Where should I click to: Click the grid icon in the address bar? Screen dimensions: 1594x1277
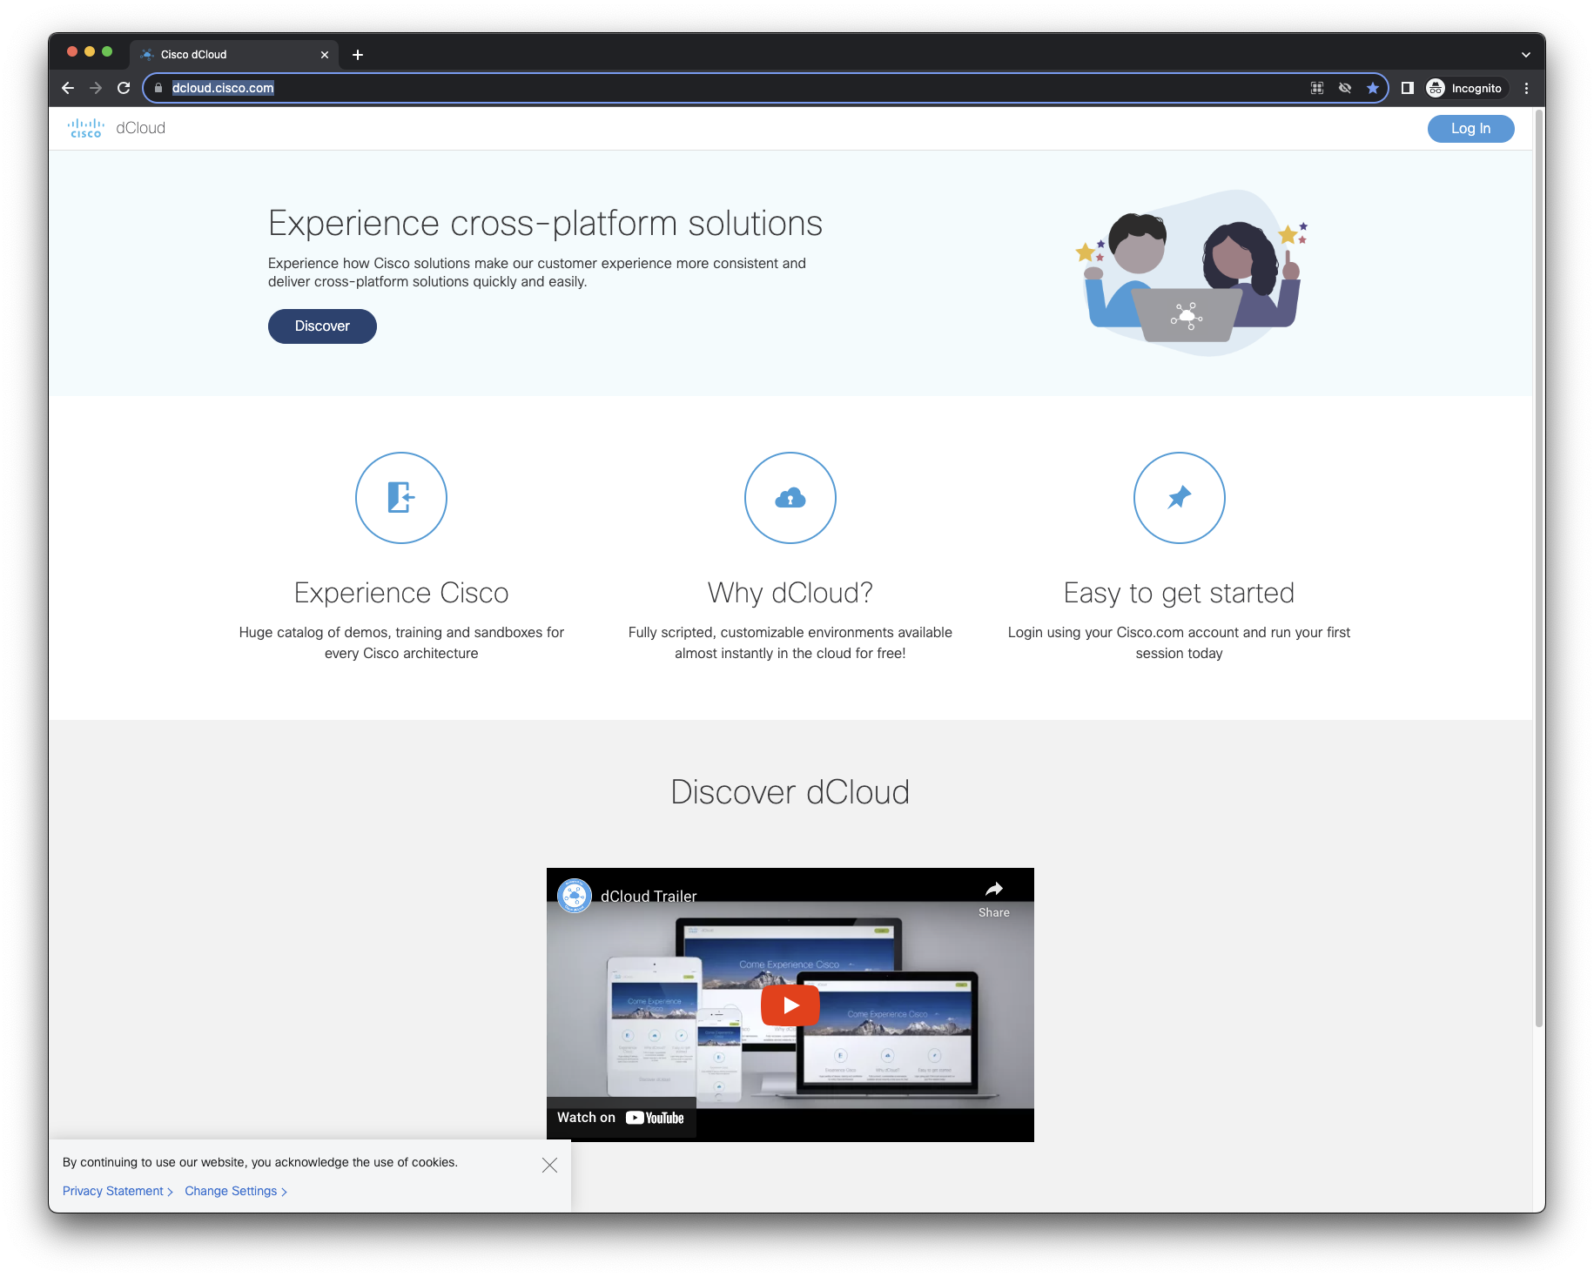coord(1317,88)
